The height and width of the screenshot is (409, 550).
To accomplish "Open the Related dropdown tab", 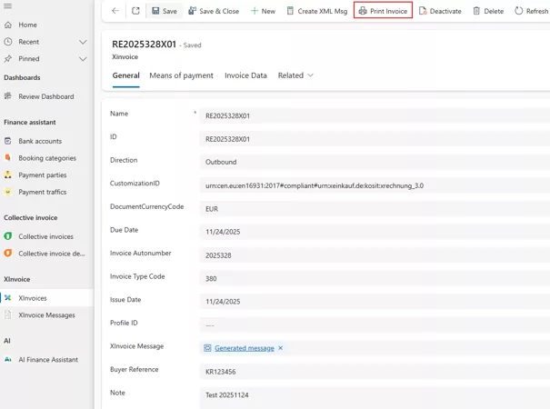I will coord(295,75).
